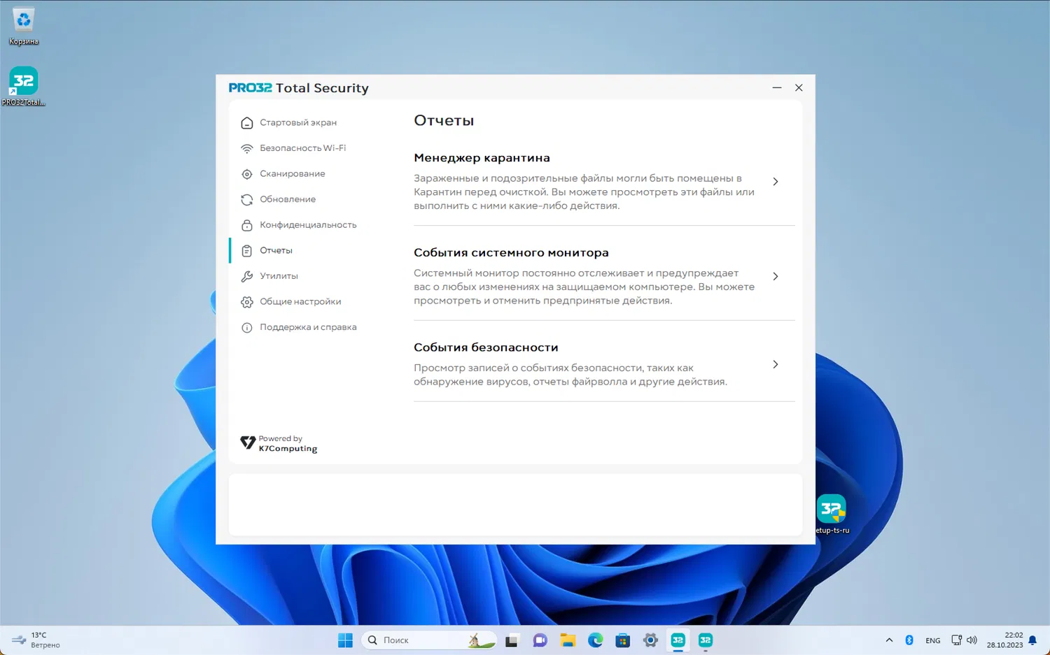This screenshot has width=1050, height=655.
Task: Click the gear icon beside Общие настройки
Action: tap(246, 302)
